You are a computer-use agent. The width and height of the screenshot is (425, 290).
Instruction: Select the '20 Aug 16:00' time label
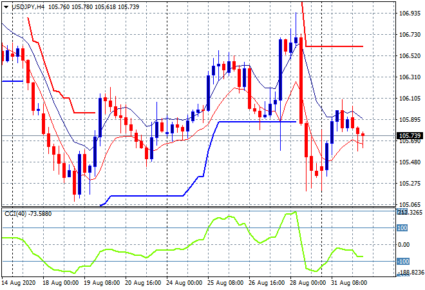pos(143,283)
